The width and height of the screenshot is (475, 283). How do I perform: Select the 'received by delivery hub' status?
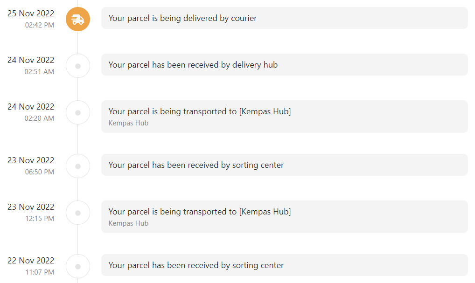285,65
